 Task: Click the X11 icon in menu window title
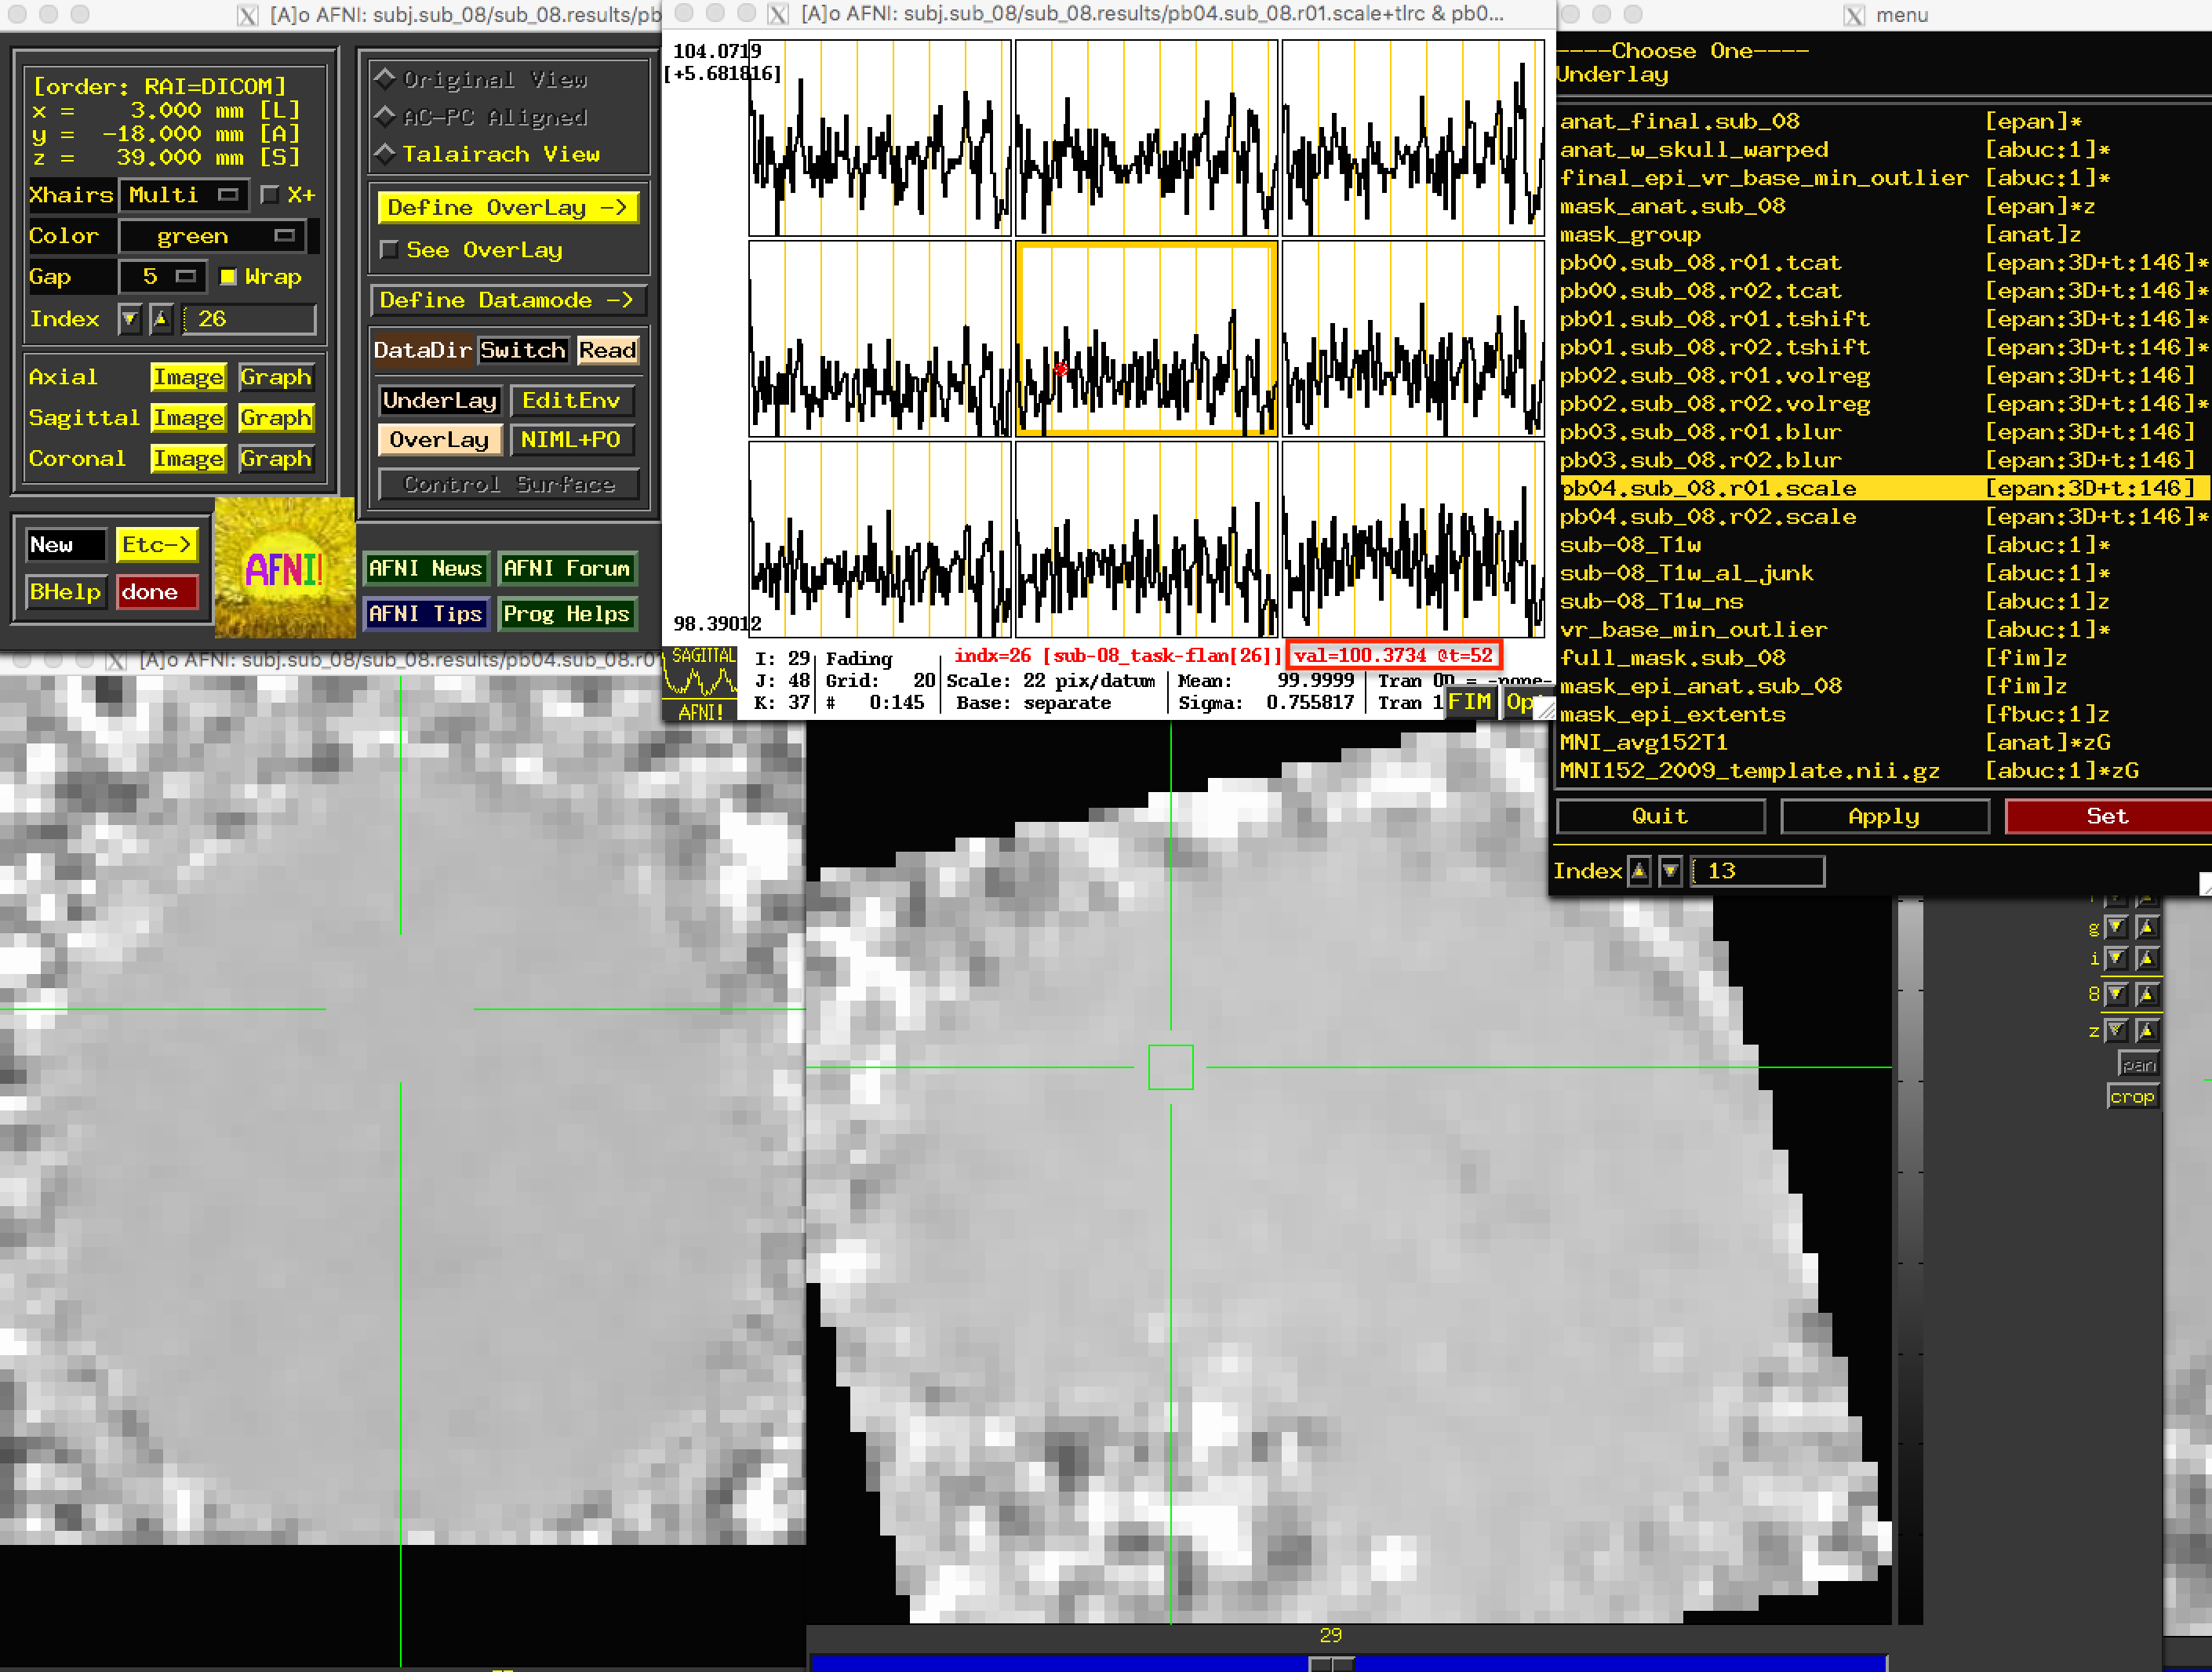click(1854, 15)
